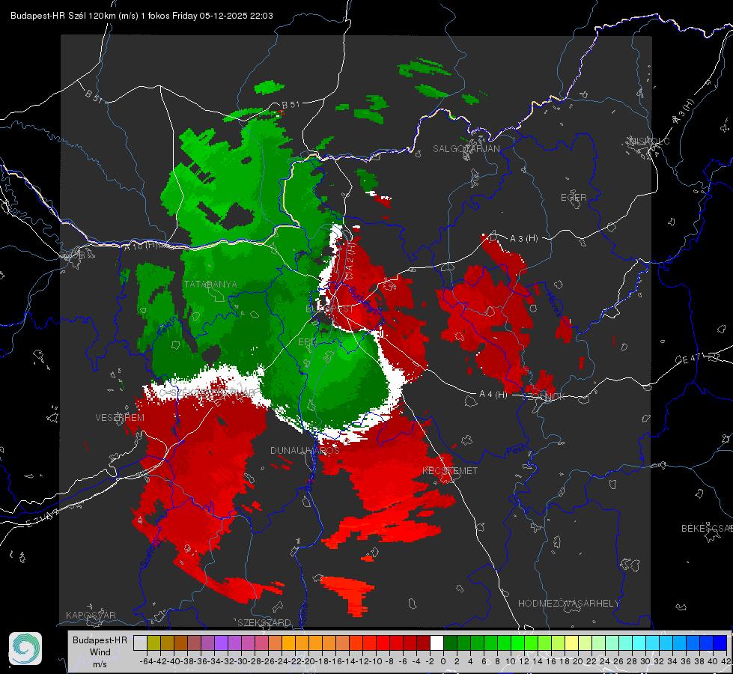Click the HODMEZOVASARHELY city label
733x674 pixels.
(x=568, y=604)
